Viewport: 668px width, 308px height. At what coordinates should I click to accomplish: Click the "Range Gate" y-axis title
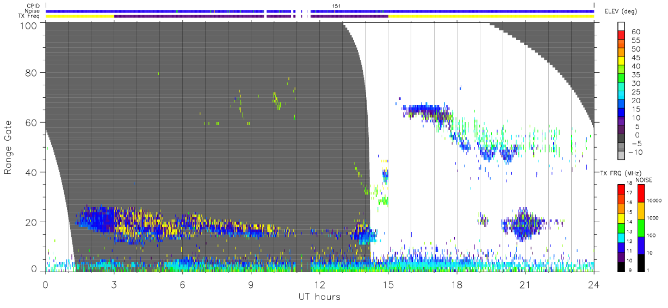[x=8, y=147]
